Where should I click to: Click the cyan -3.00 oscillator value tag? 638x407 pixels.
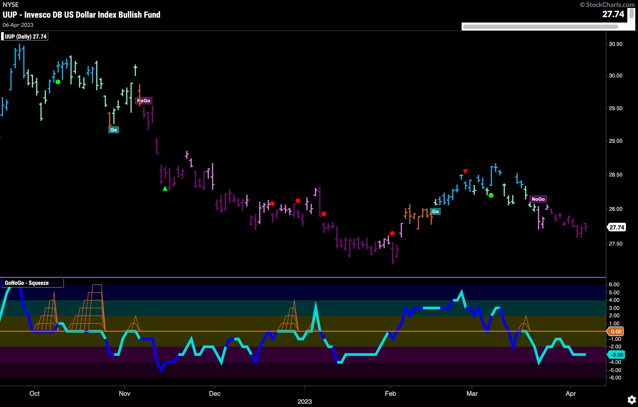(617, 355)
